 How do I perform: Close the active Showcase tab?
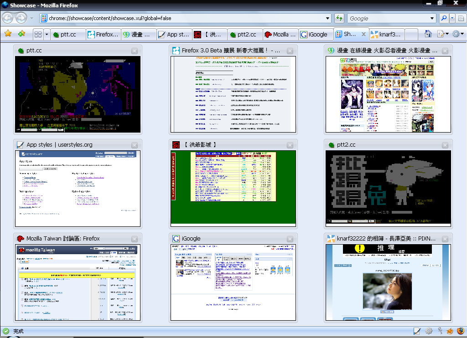tap(363, 34)
